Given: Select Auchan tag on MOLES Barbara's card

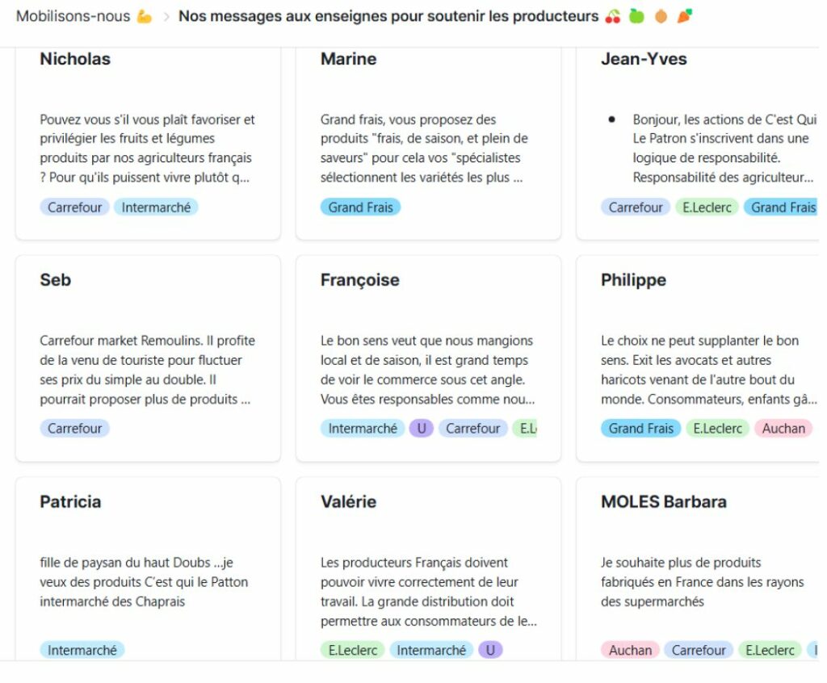Looking at the screenshot, I should [630, 650].
